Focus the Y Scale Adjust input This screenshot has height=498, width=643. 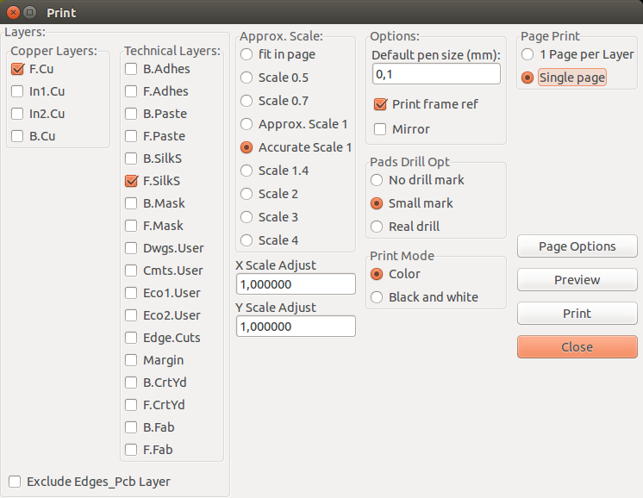296,327
